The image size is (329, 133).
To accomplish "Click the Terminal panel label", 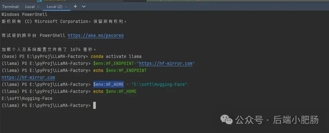I will tap(11, 6).
